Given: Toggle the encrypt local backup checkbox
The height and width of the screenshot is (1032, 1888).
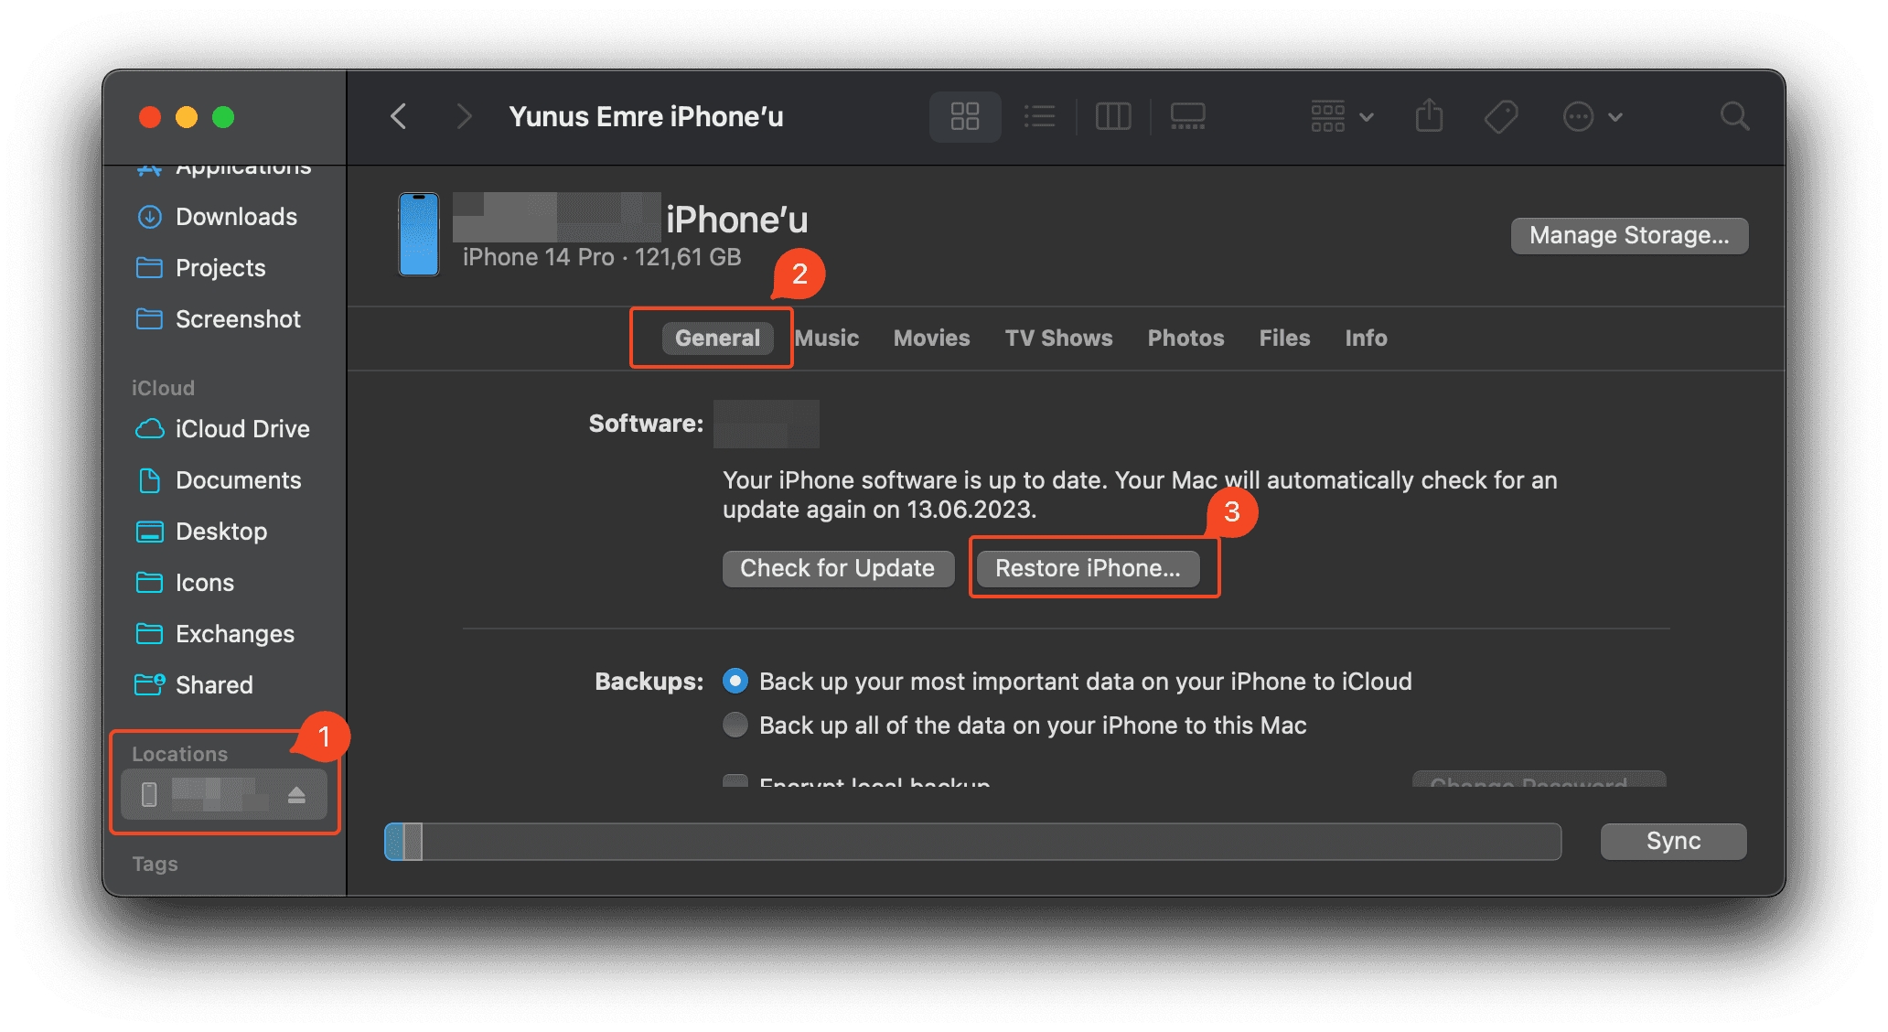Looking at the screenshot, I should click(735, 780).
